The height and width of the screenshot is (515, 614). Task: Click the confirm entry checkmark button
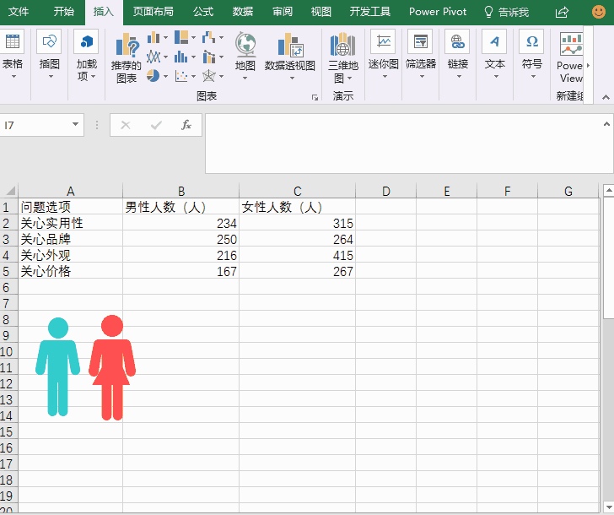(x=156, y=125)
